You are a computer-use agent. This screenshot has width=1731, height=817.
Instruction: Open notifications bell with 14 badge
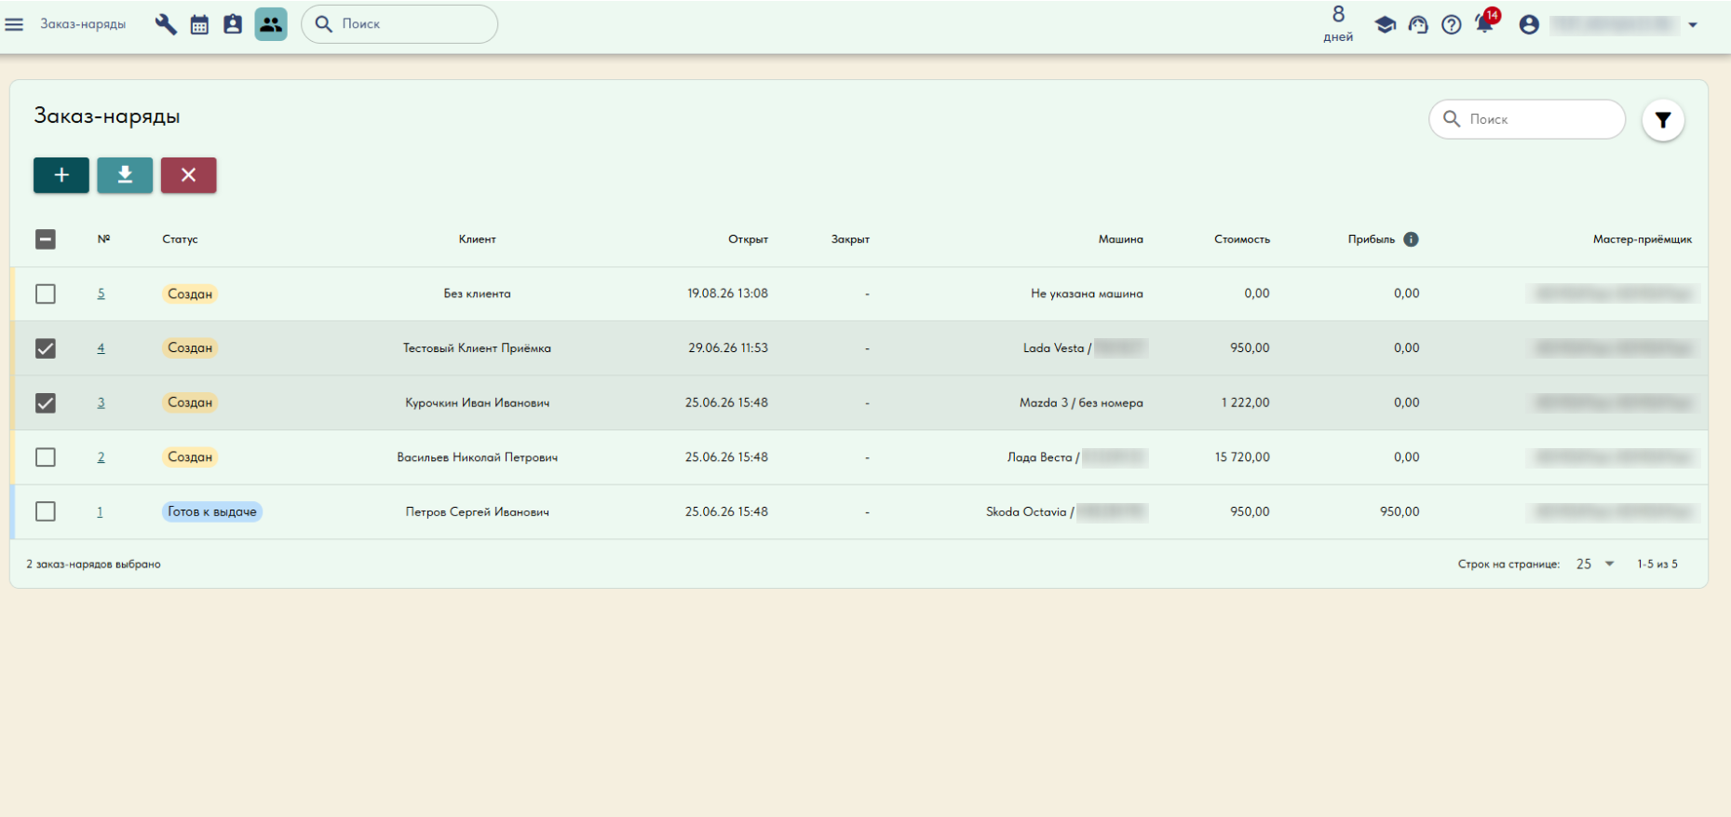[x=1486, y=22]
